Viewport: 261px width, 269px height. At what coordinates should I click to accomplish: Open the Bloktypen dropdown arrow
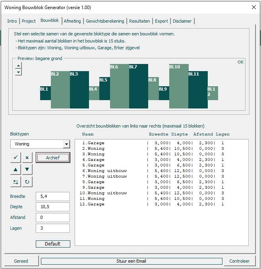(x=66, y=144)
